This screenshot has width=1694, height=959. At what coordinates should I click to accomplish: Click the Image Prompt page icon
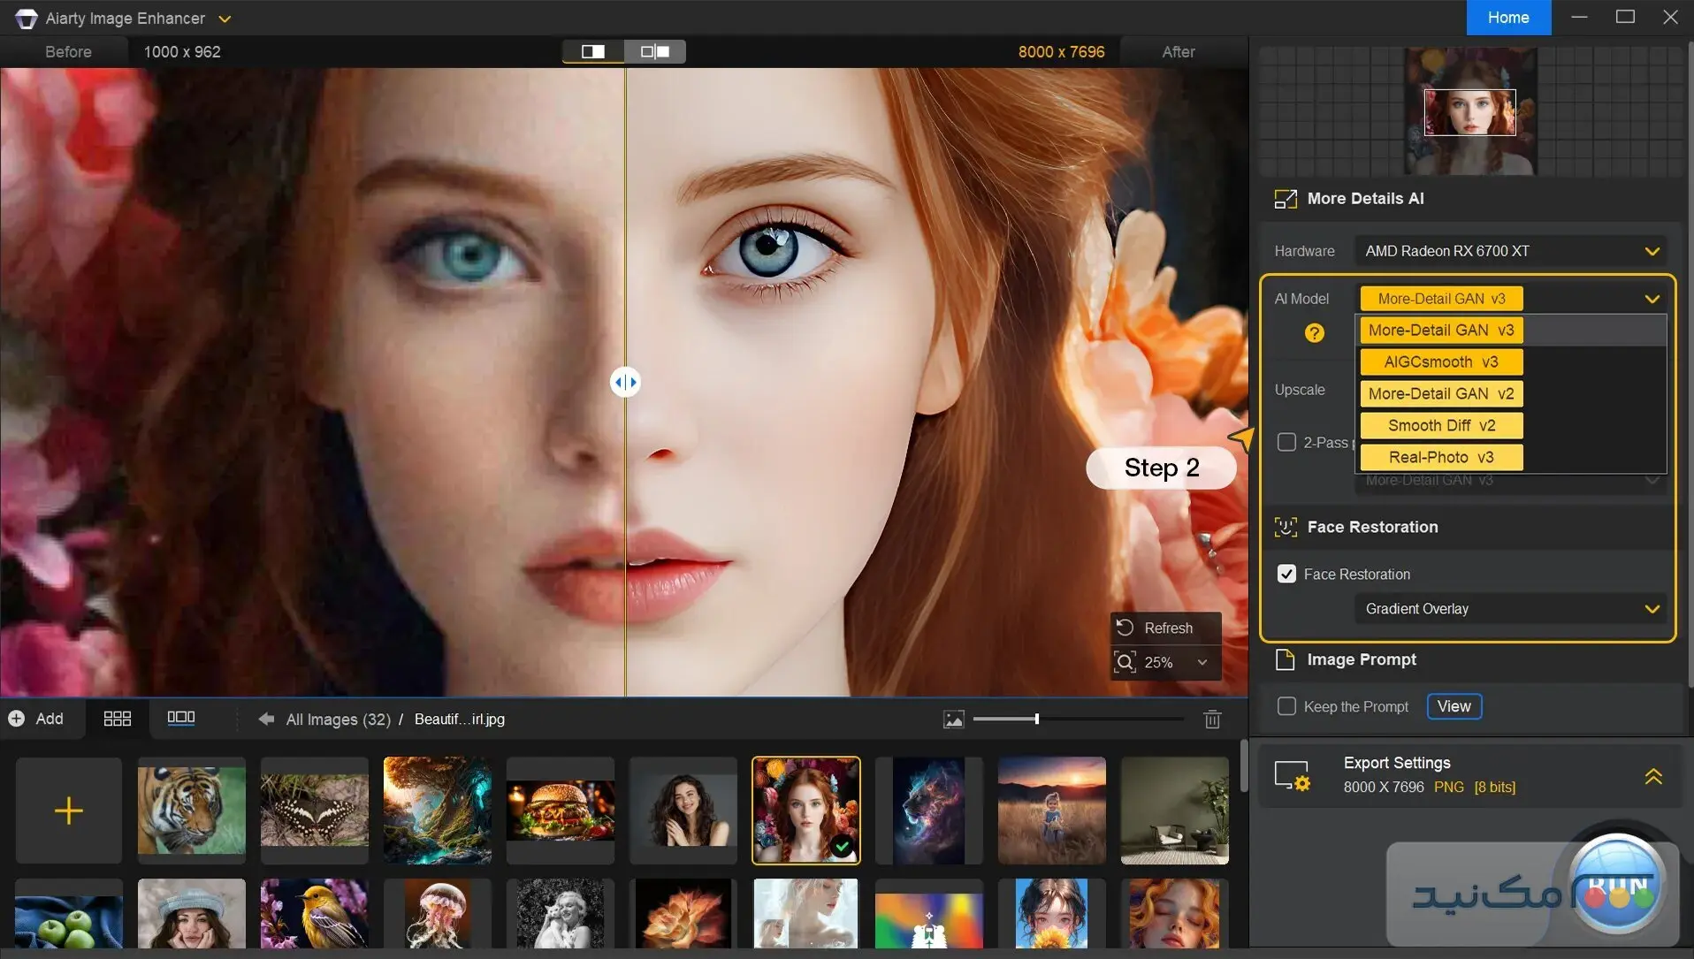click(x=1286, y=658)
